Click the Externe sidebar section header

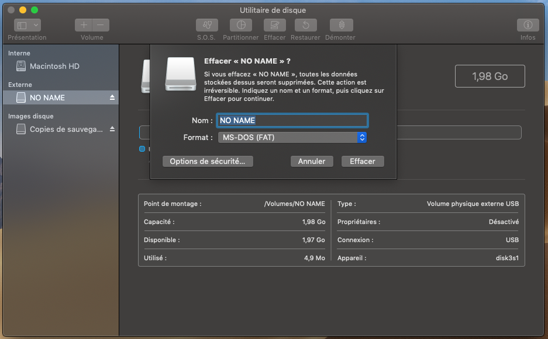[x=20, y=85]
